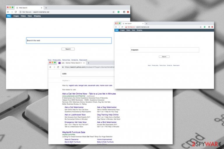Open the 'Emergency Vet Help Now' link

tap(76, 122)
